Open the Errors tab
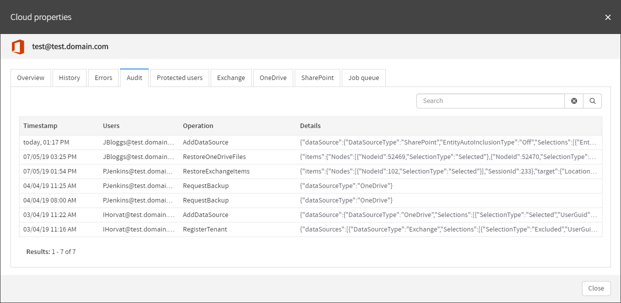Screen dimensions: 621x303 pos(104,78)
